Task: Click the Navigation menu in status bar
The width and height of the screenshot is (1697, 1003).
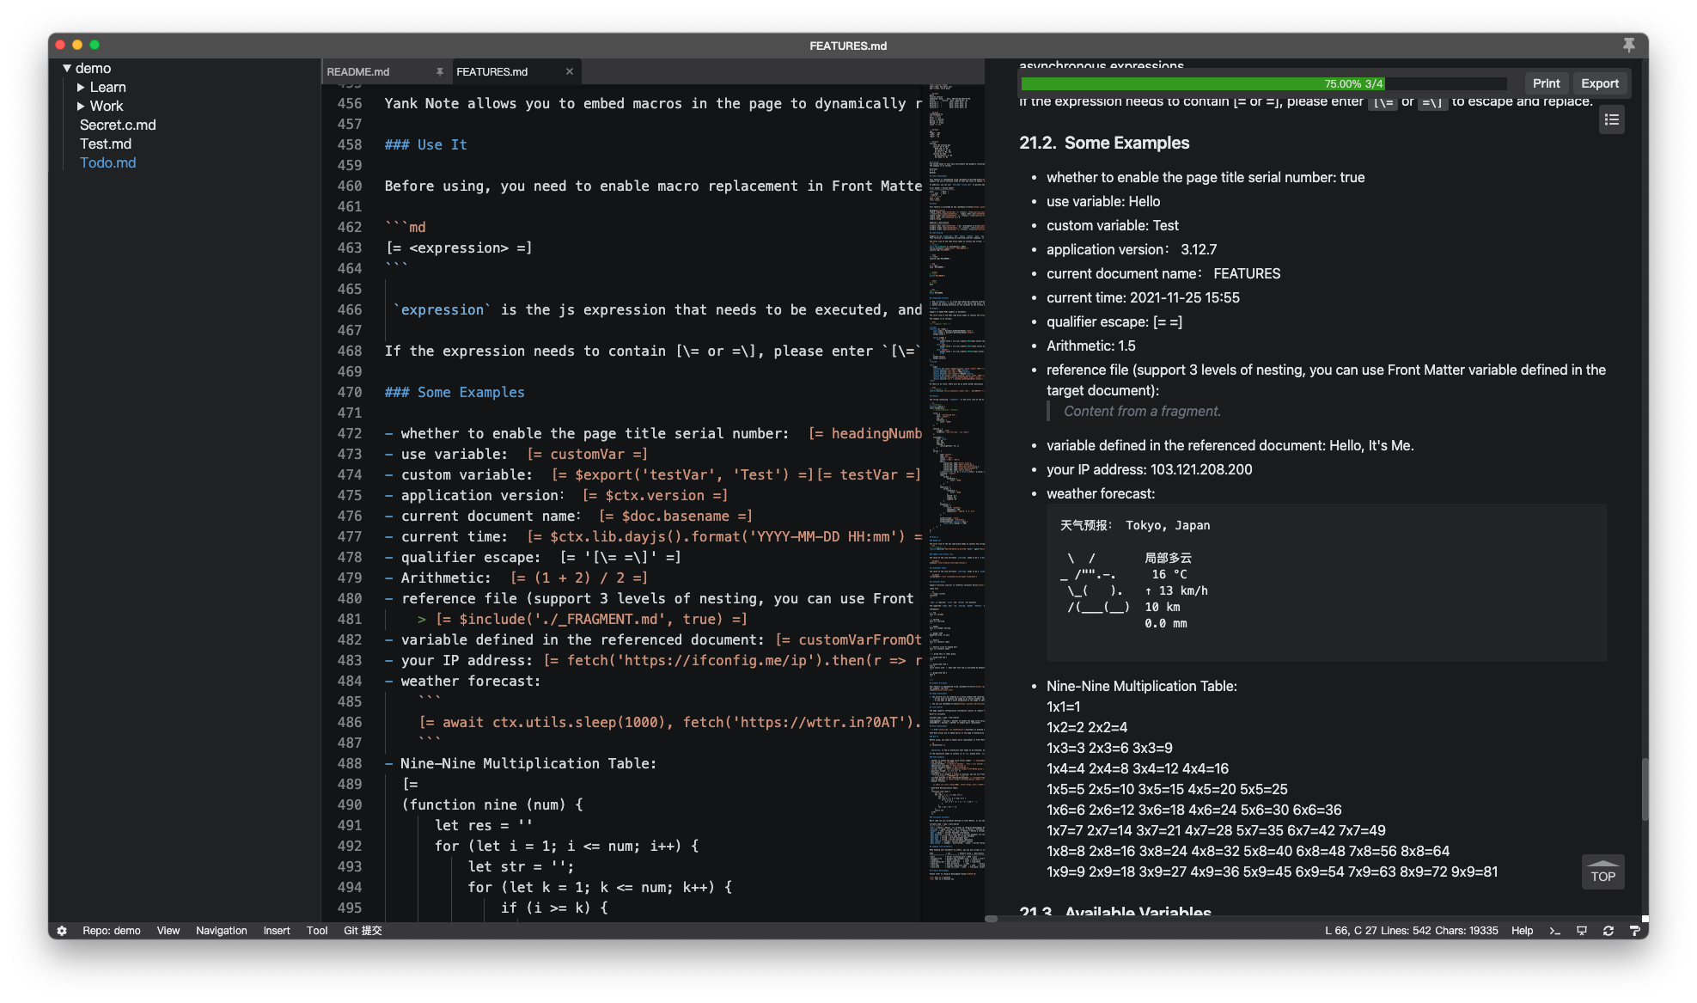Action: 222,929
